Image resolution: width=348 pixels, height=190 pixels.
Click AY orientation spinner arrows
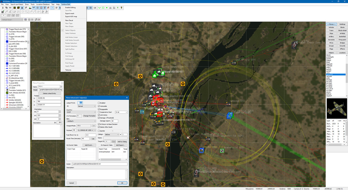(59, 115)
